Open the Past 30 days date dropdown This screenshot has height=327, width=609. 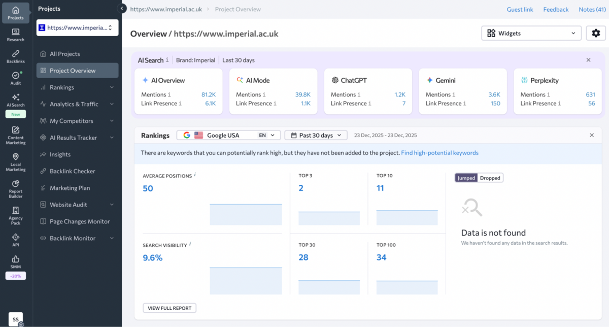tap(316, 135)
